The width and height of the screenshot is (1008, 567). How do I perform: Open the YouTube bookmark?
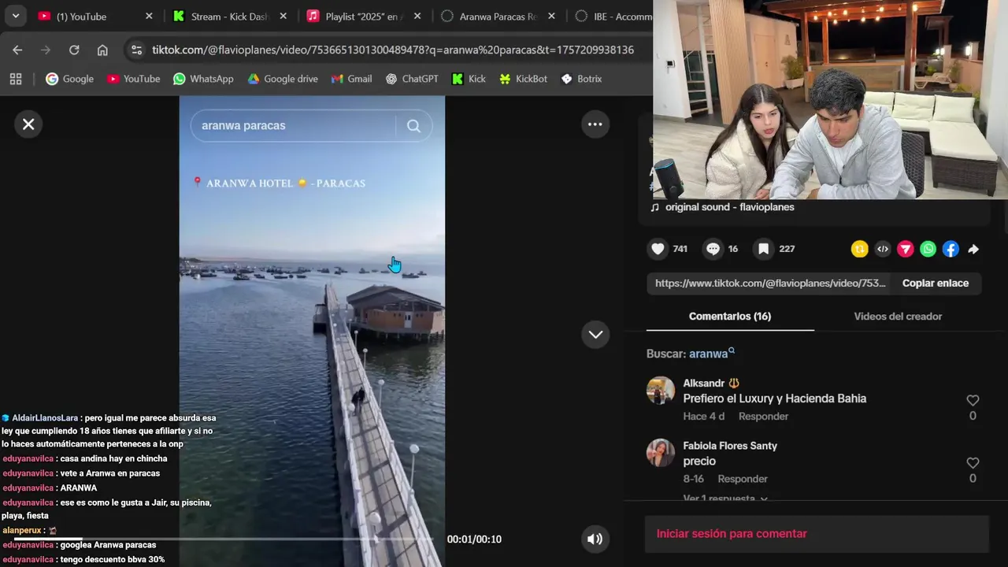point(133,79)
